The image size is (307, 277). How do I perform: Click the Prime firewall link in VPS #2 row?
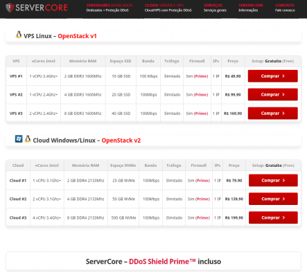(201, 95)
